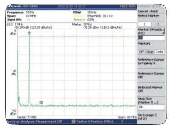Screen dimensions: 173x129
Task: Click the knob icon in status bar
Action: pyautogui.click(x=74, y=121)
